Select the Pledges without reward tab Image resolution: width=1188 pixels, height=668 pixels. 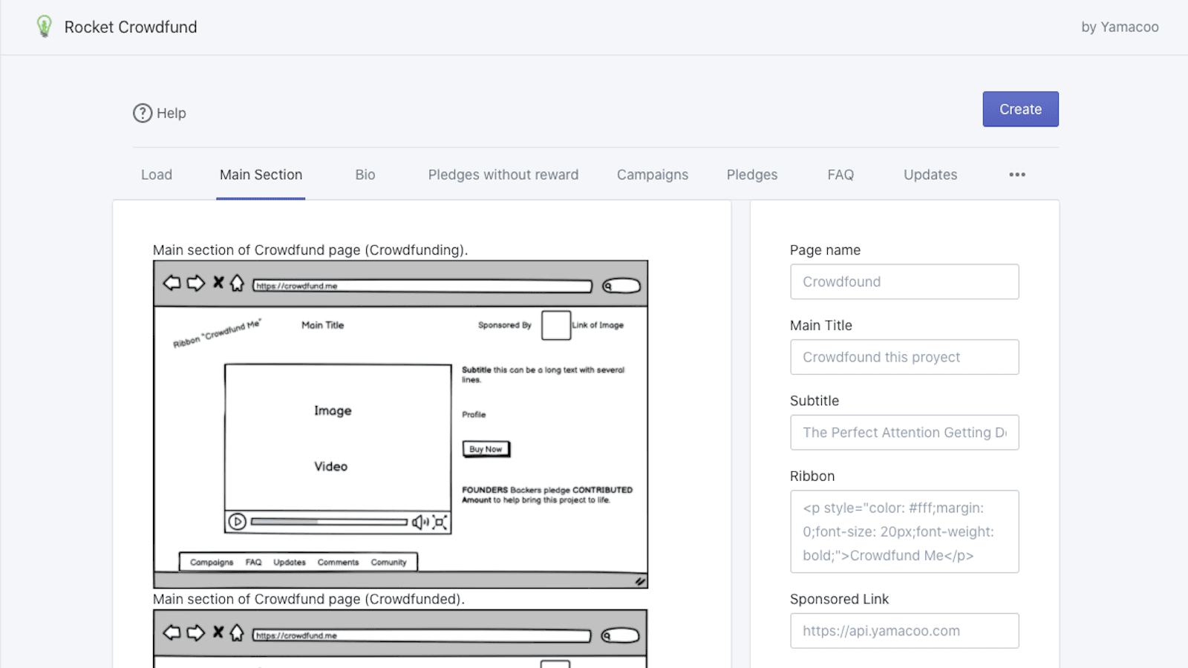tap(503, 174)
